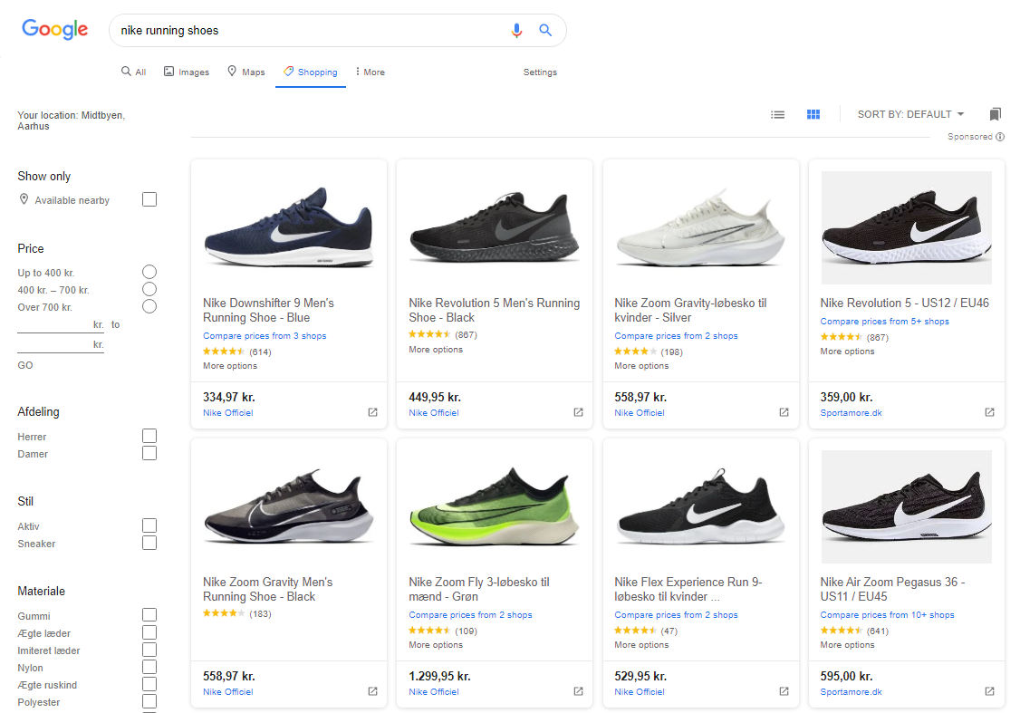Image resolution: width=1020 pixels, height=713 pixels.
Task: Open Sportamore.dk link under 359,00 kr.
Action: pyautogui.click(x=851, y=413)
